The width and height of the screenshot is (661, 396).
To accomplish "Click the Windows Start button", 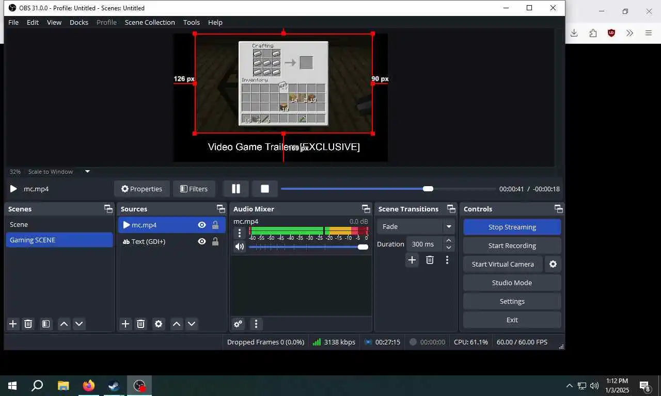I will (12, 386).
